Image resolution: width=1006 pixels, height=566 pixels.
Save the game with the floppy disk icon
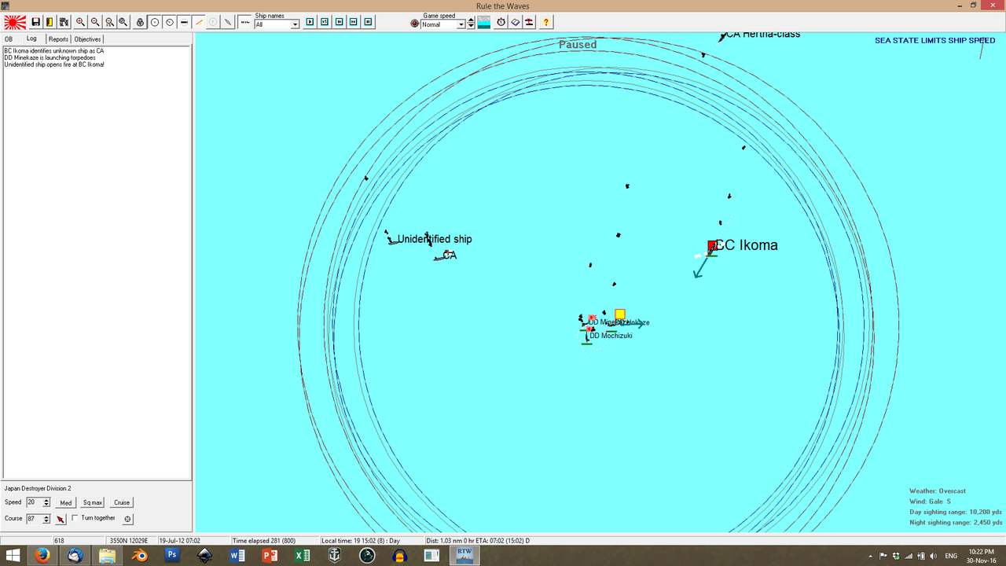[35, 22]
